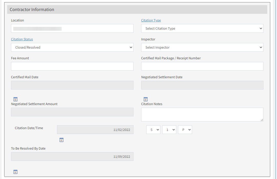Click the Certified Mail Date label
Image resolution: width=277 pixels, height=179 pixels.
tap(25, 77)
